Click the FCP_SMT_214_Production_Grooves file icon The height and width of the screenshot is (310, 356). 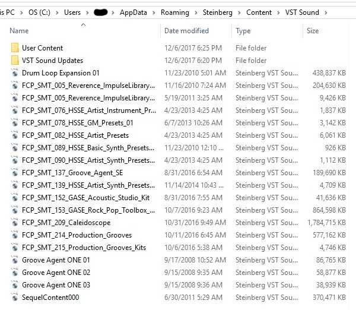pos(15,235)
